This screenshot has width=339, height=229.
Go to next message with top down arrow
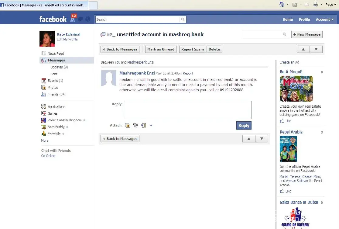[x=316, y=49]
